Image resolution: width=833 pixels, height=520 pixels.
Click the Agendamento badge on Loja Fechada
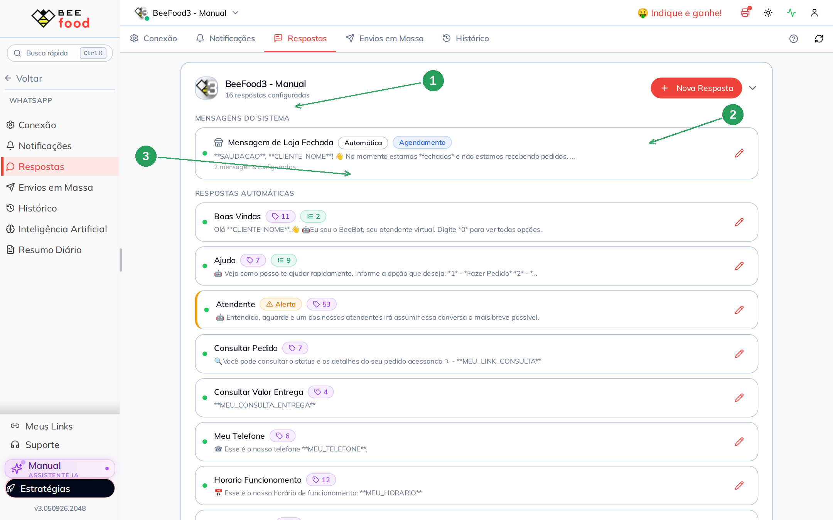point(422,143)
